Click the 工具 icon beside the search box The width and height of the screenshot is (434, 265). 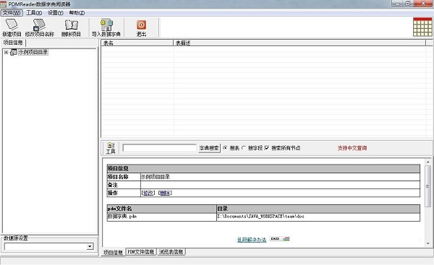click(111, 148)
